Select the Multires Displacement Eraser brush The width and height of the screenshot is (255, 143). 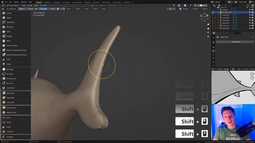[16, 50]
